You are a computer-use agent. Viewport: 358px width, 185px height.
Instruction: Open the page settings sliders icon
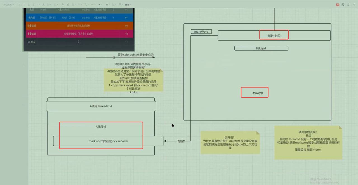click(x=348, y=5)
